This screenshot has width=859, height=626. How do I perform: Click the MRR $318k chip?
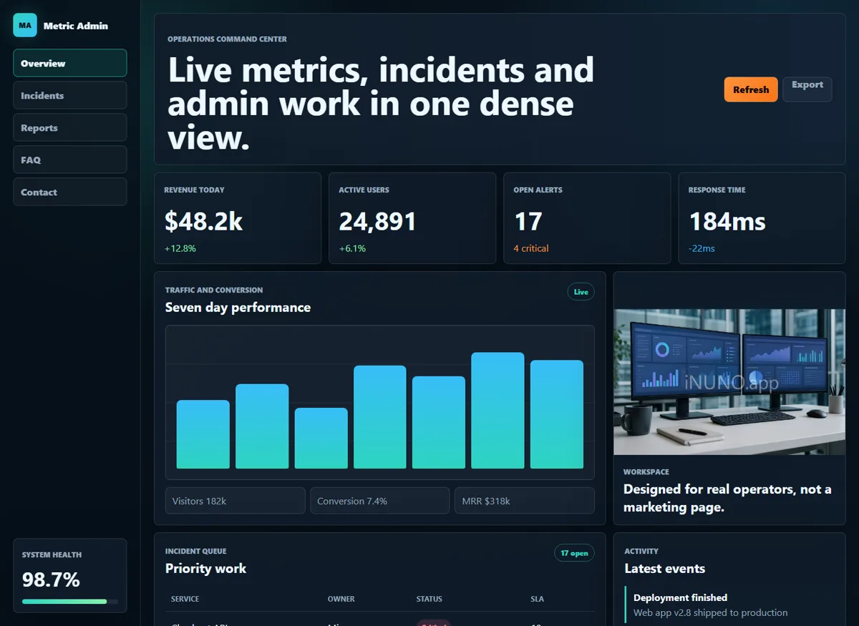(x=524, y=501)
